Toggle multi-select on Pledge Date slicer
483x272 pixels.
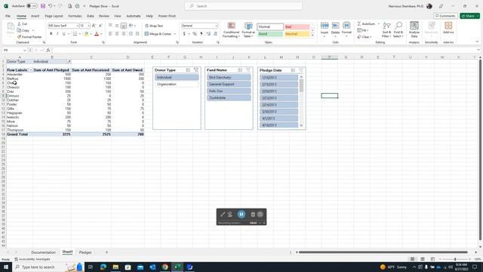(293, 70)
